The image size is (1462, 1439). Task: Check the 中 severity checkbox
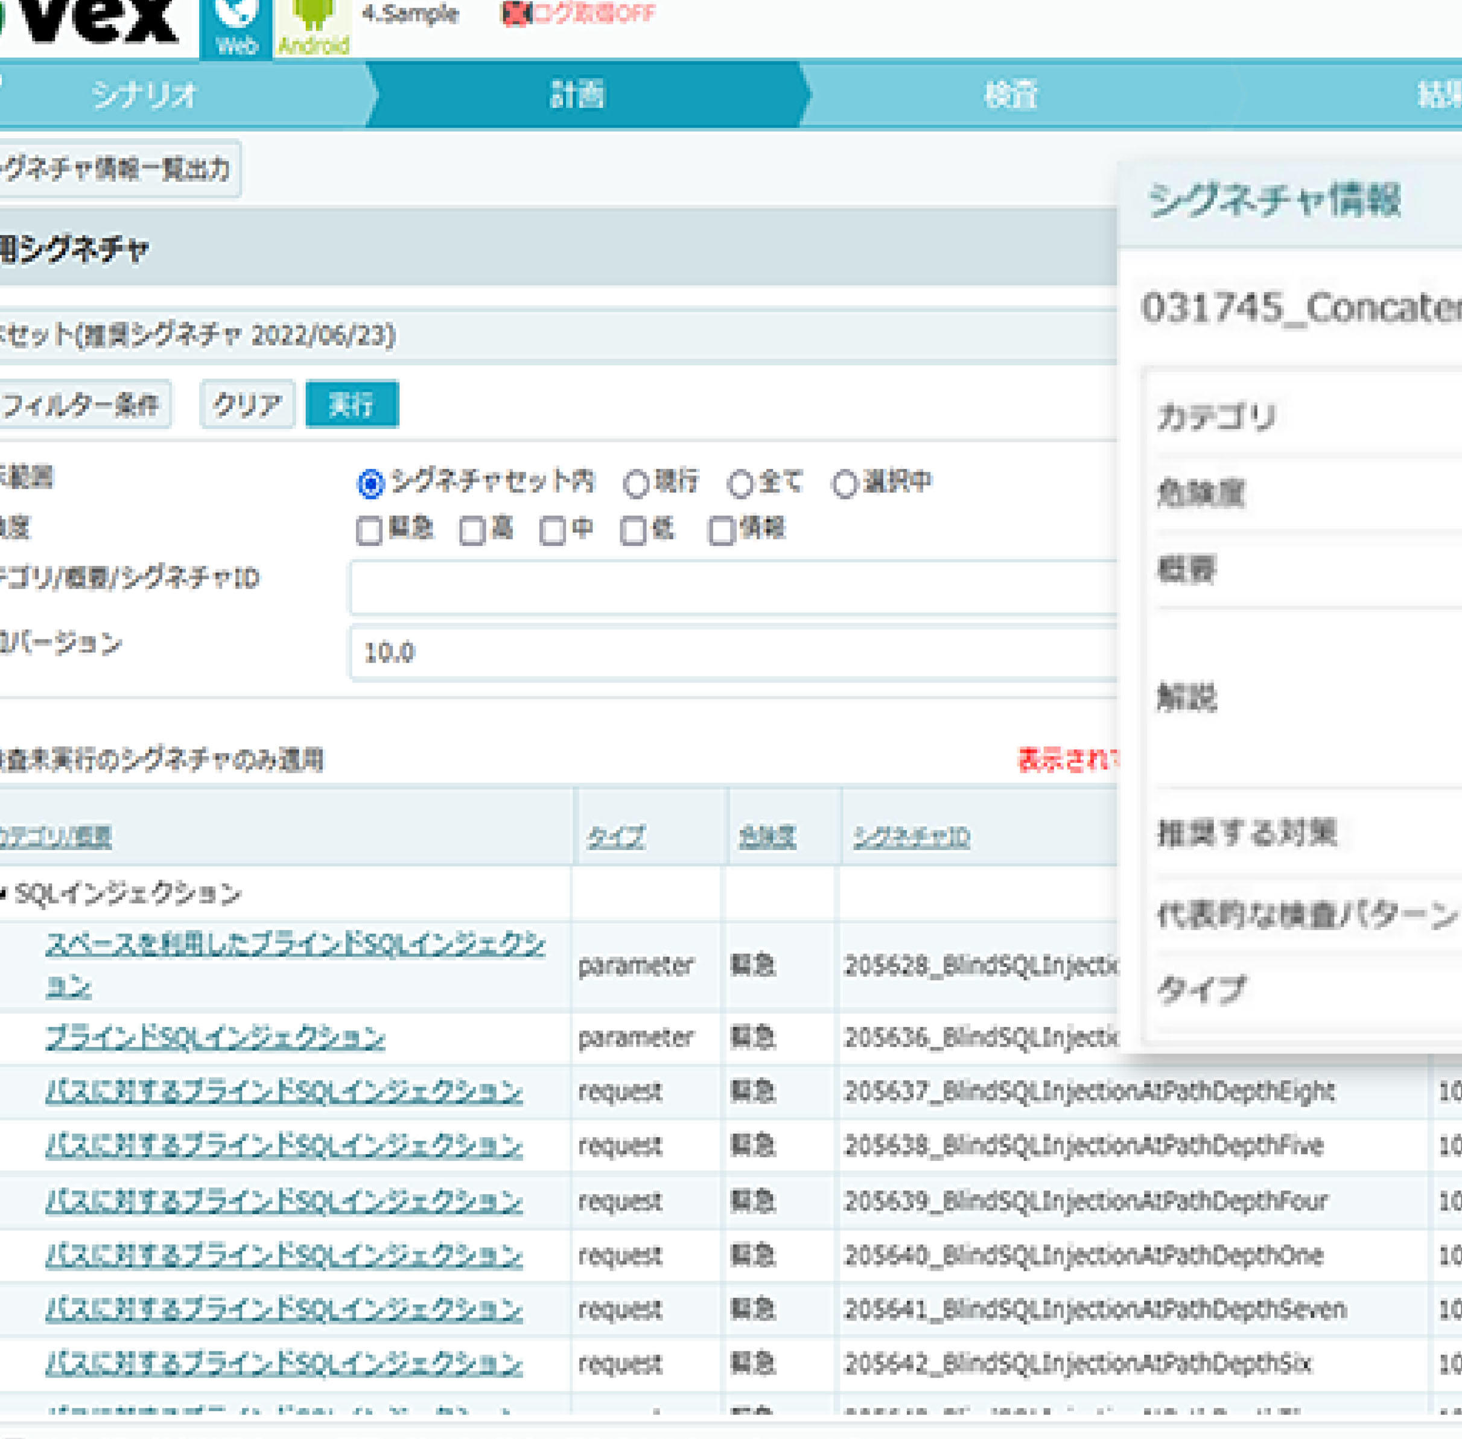tap(553, 530)
